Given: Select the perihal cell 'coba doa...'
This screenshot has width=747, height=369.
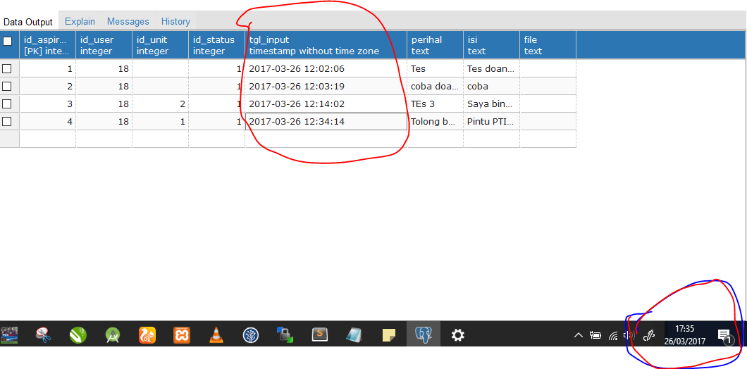Looking at the screenshot, I should [x=436, y=86].
